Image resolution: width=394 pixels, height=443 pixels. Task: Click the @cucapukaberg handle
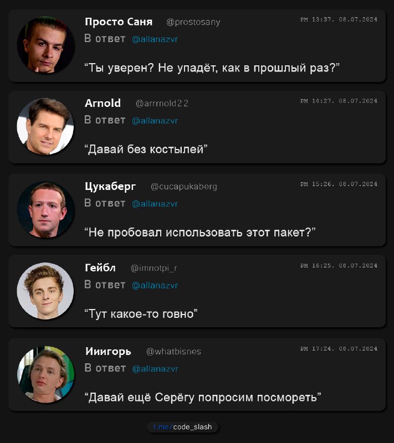(x=184, y=187)
